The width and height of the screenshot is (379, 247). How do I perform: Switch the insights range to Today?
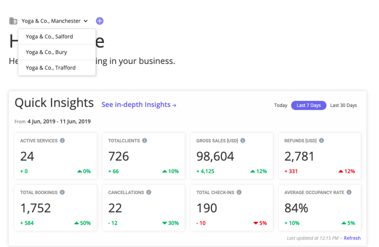click(281, 105)
